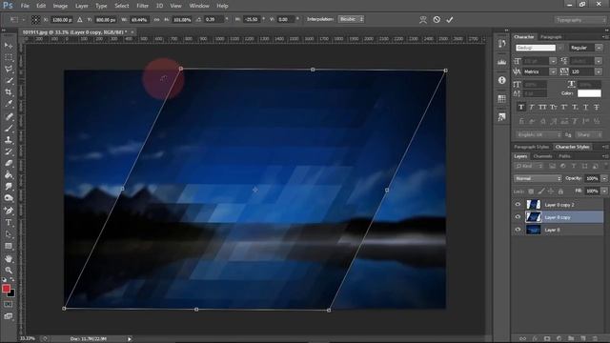Screen dimensions: 610x343
Task: Open the File menu
Action: (25, 6)
